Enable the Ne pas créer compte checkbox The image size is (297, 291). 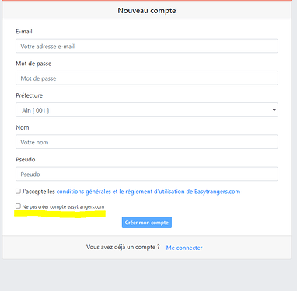(x=18, y=206)
